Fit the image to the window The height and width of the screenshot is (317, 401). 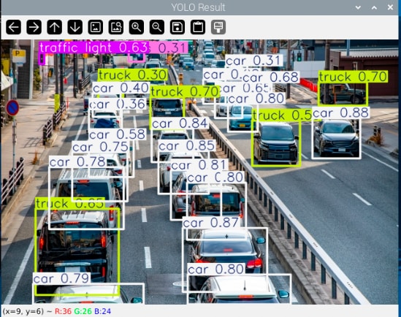tap(116, 27)
